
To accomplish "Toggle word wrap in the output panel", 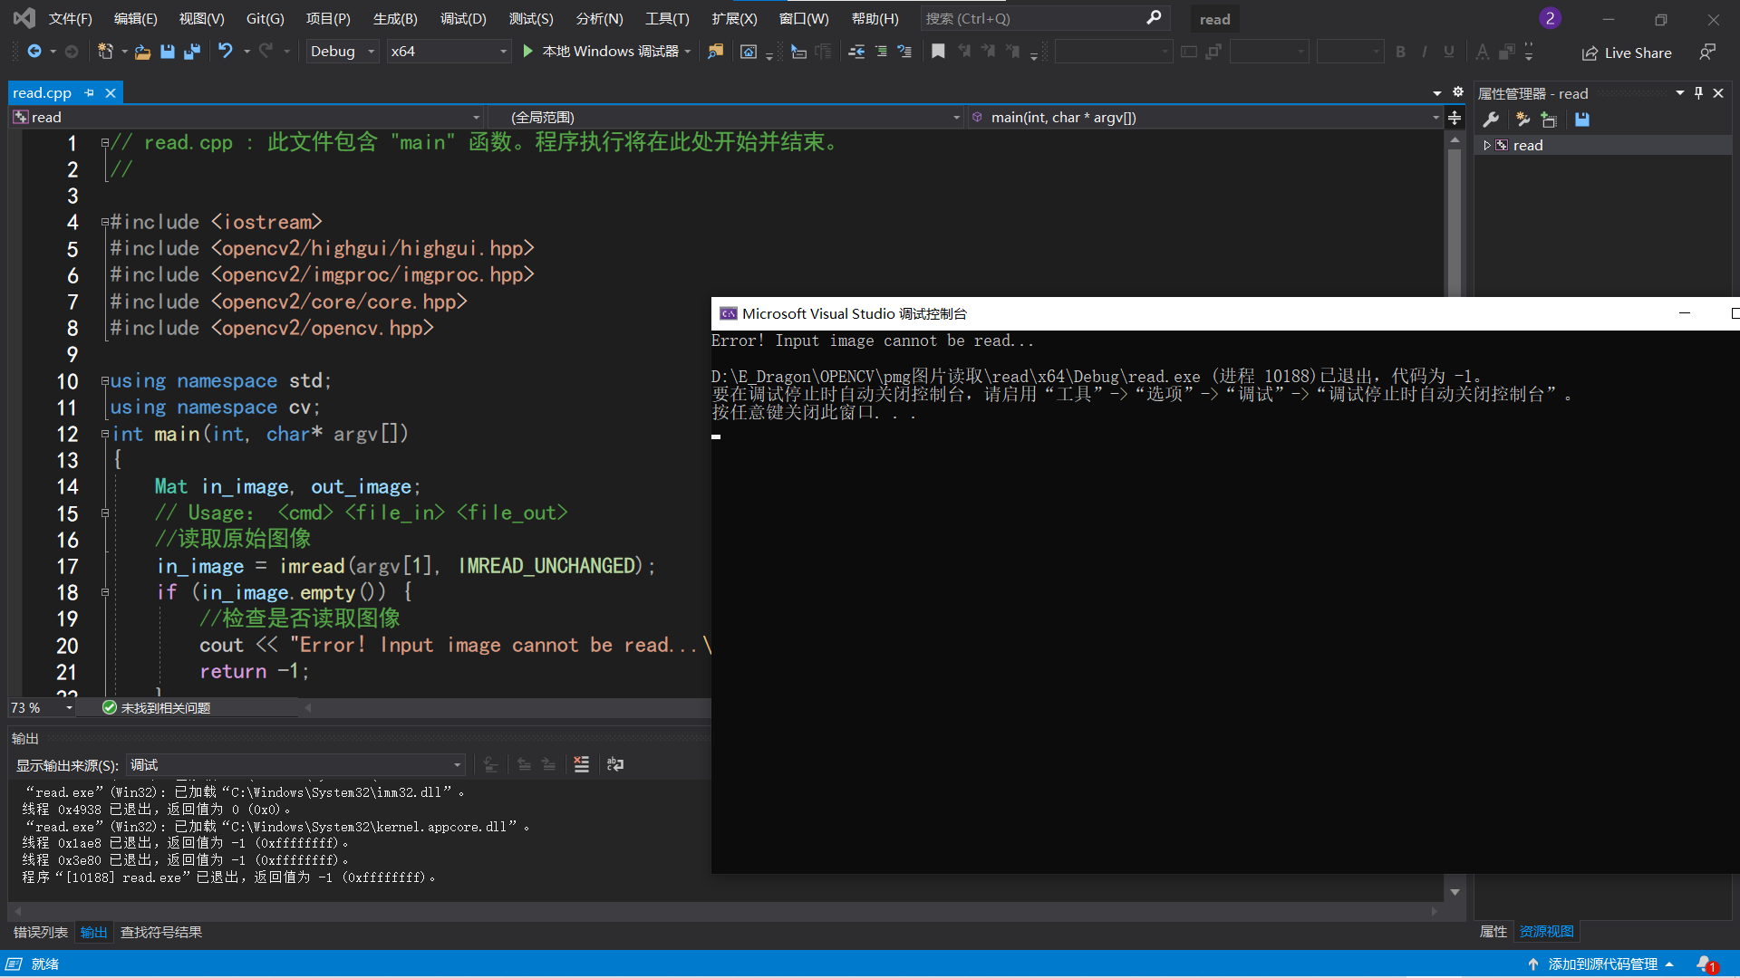I will tap(615, 764).
